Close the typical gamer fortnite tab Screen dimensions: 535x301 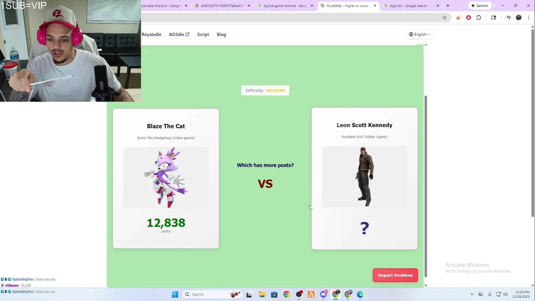point(312,6)
